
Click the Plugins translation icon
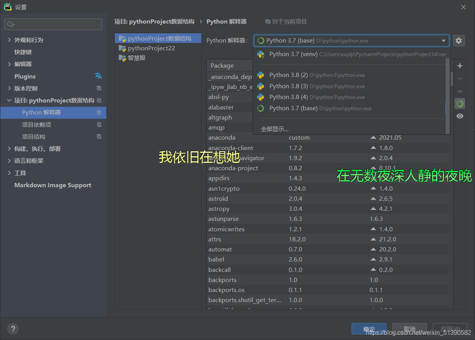click(99, 76)
